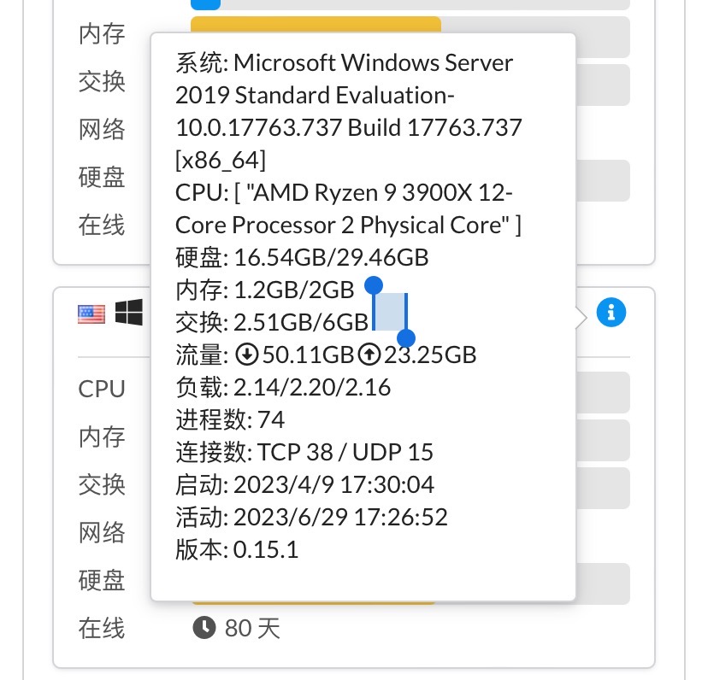The image size is (708, 680).
Task: Tap the upper text selection handle
Action: point(374,284)
